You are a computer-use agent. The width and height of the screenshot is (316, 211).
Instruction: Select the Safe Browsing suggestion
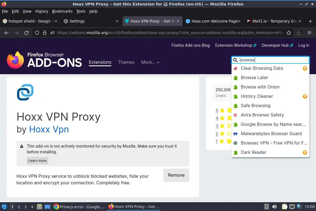270,105
